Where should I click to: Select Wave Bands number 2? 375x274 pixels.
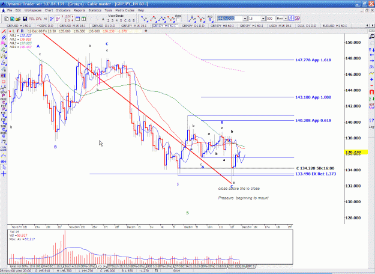point(108,20)
